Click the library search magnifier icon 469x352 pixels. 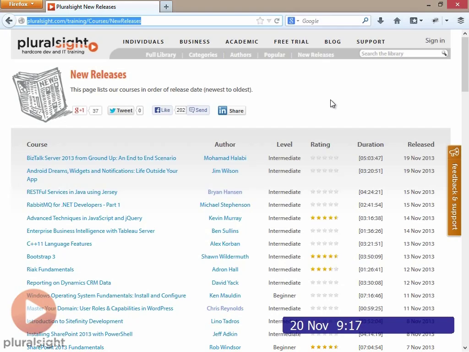(x=444, y=54)
